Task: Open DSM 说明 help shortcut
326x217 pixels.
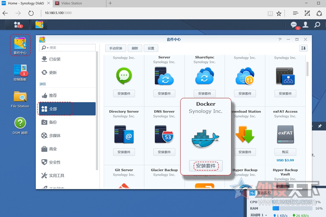Action: tap(20, 126)
